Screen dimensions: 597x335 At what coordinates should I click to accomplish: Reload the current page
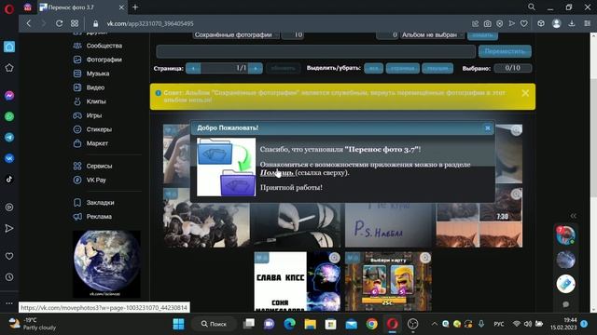[60, 23]
